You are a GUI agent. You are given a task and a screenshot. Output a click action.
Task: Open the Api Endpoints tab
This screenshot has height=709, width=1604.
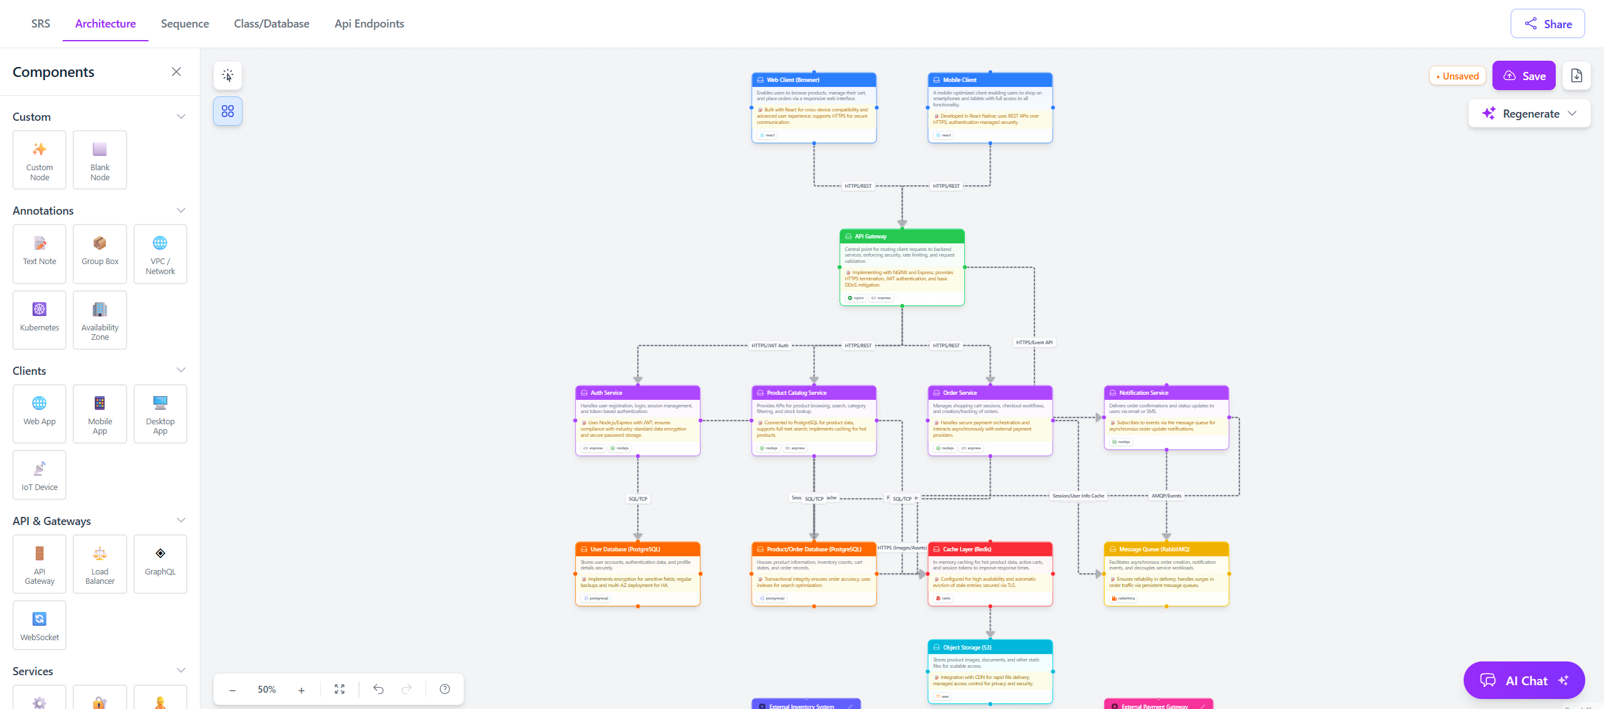[369, 24]
